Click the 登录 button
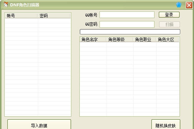Viewport: 194px width, 129px height. tap(169, 15)
